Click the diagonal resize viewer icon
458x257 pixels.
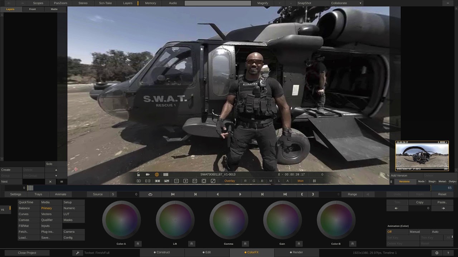click(x=213, y=181)
